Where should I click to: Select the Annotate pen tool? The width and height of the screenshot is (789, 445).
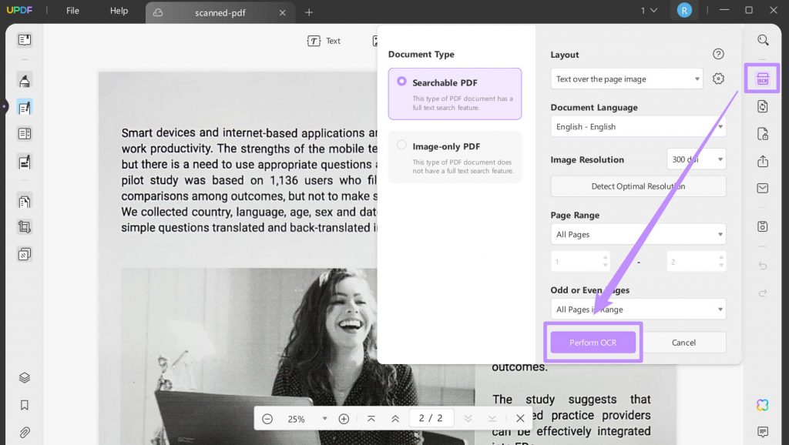click(x=23, y=80)
